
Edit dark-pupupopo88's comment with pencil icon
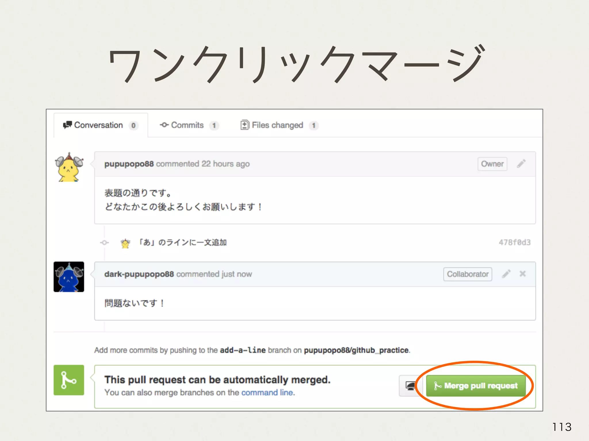coord(506,274)
